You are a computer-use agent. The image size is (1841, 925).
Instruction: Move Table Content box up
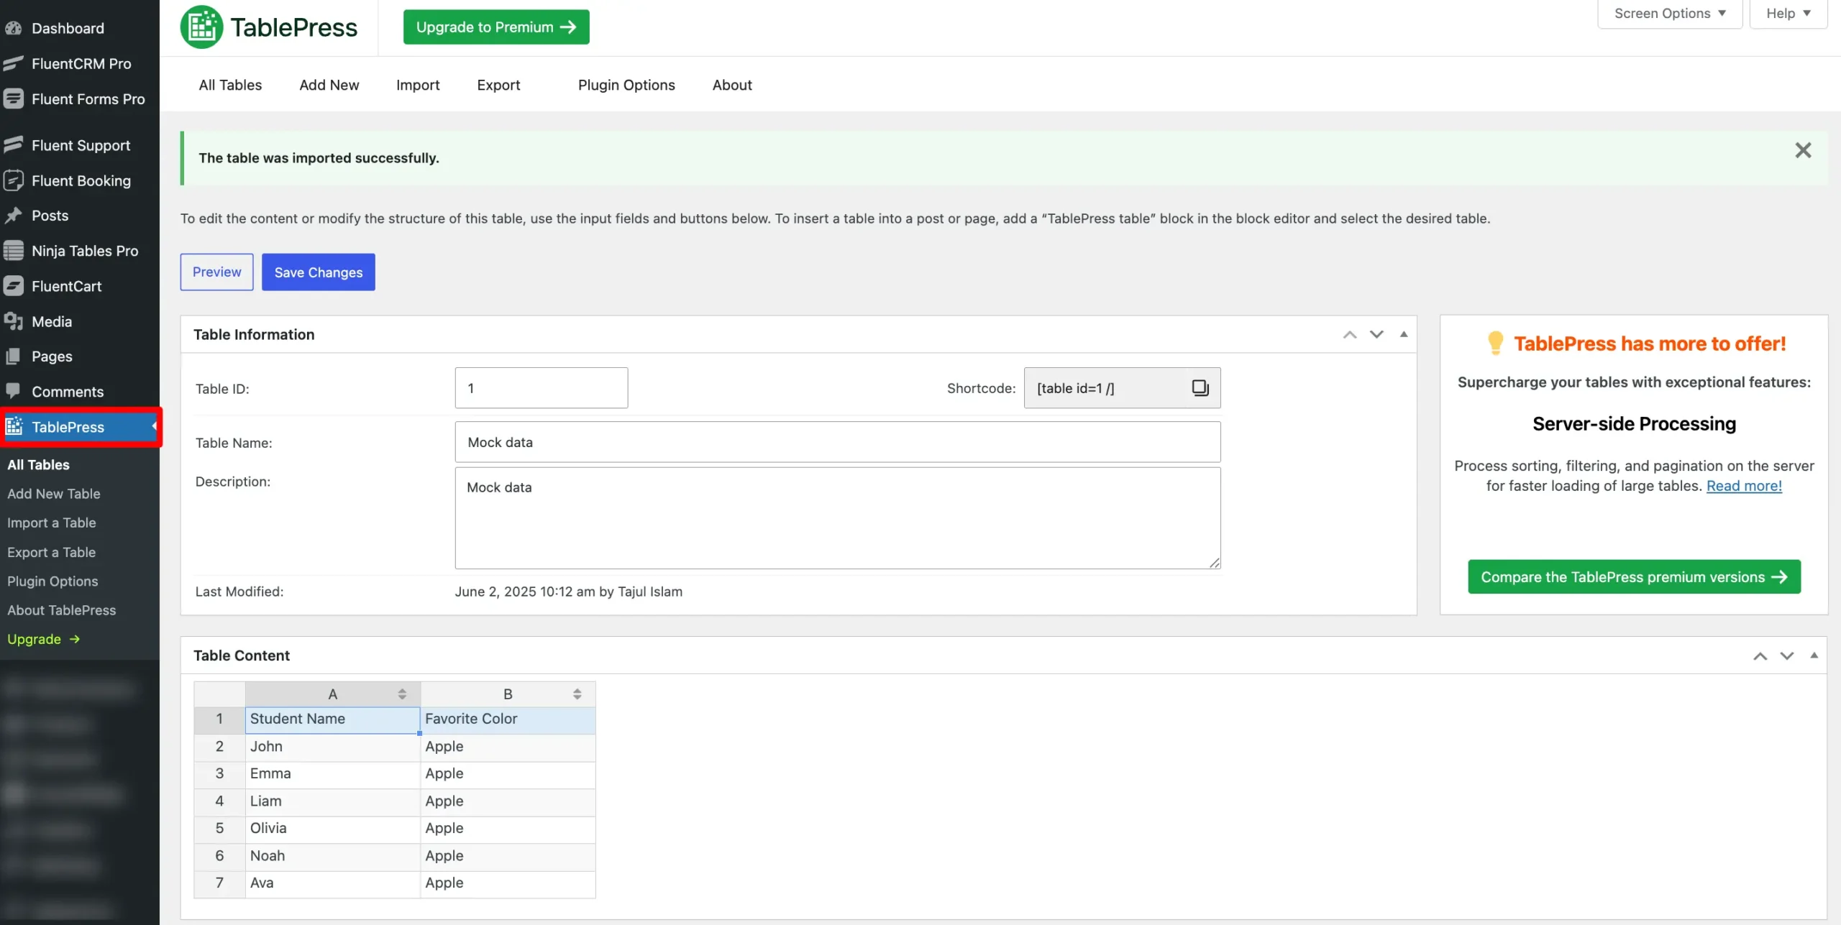point(1760,655)
